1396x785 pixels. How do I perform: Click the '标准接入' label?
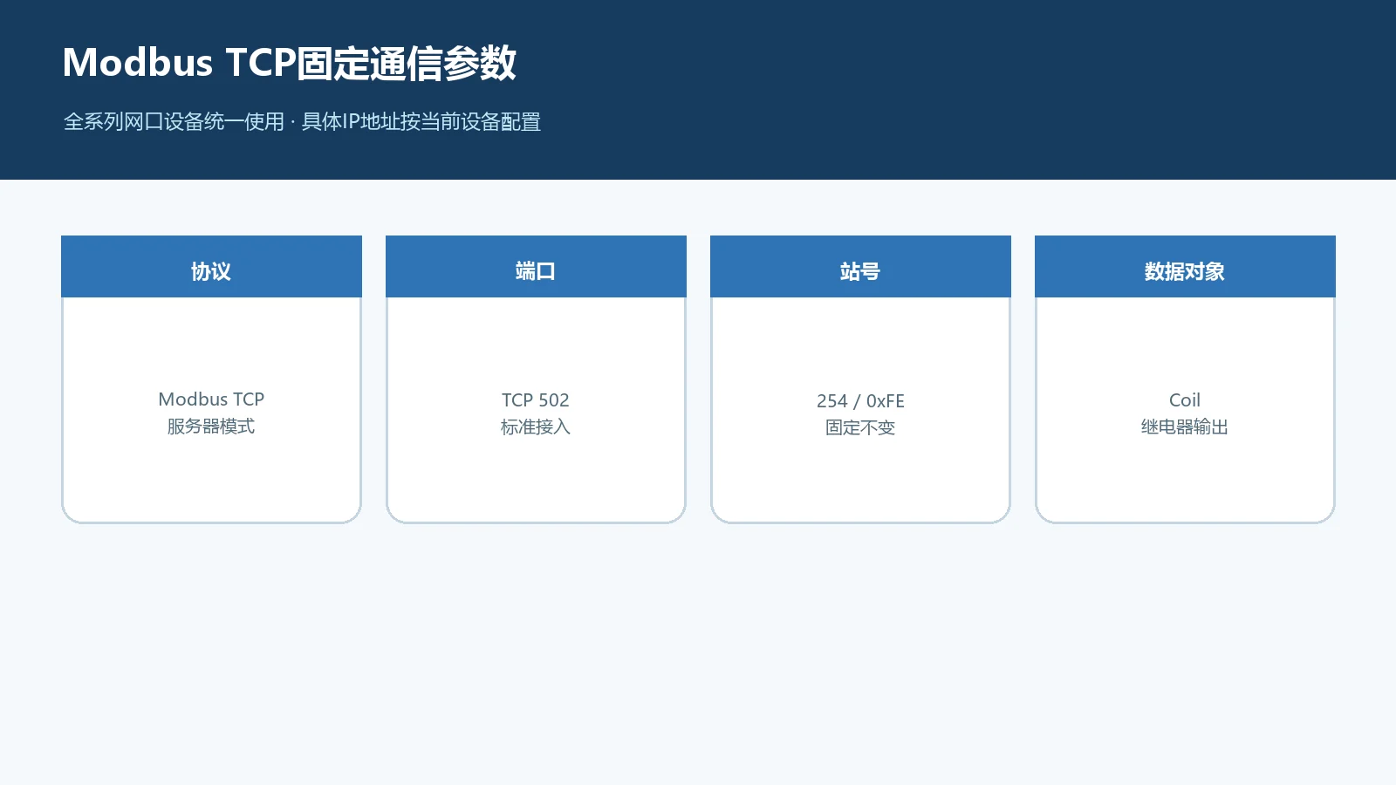536,427
